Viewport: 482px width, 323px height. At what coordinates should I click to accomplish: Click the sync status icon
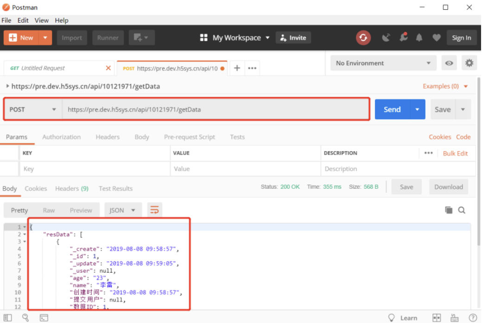click(x=363, y=38)
